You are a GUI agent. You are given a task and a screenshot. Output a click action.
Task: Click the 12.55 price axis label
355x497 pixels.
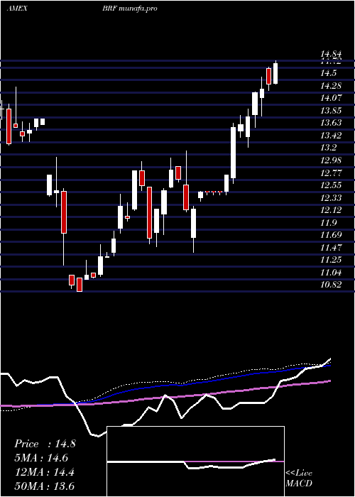click(332, 185)
